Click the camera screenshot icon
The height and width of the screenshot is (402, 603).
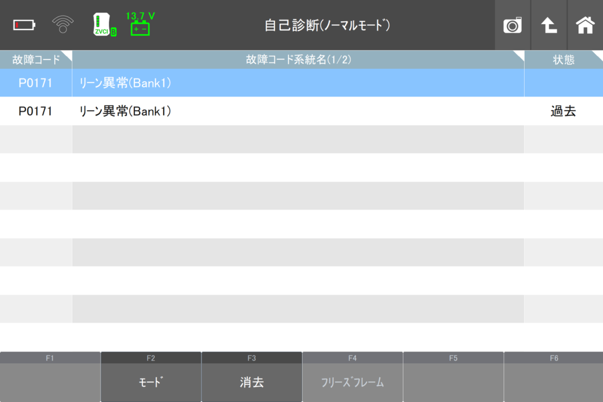coord(512,25)
